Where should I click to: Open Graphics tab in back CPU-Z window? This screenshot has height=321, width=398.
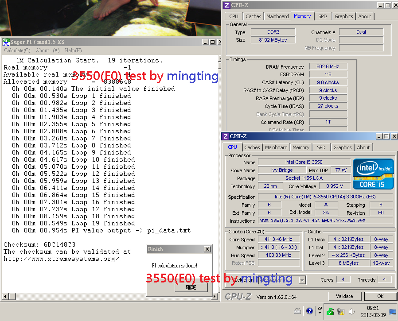click(x=343, y=16)
